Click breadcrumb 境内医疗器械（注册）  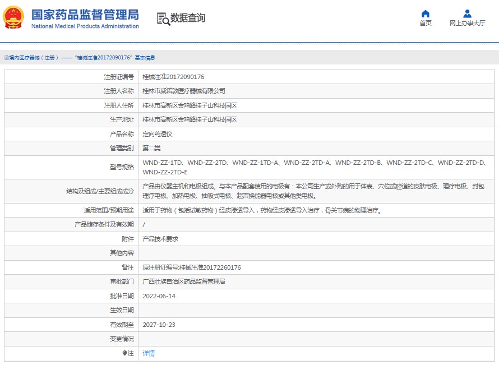(34, 58)
